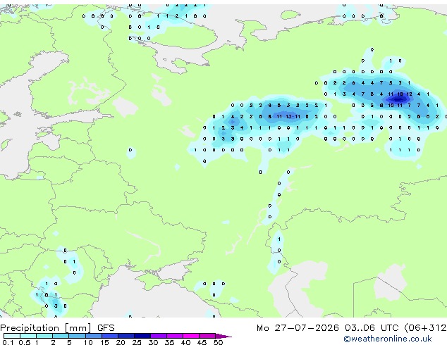Click the 'Precipitation [mm]' legend title
447x345 pixels.
[46, 328]
